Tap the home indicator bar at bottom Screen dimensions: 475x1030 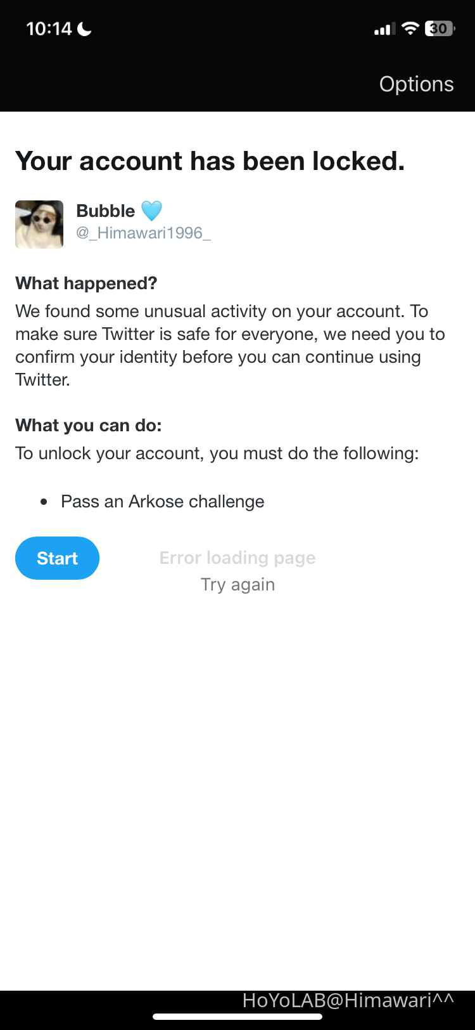237,1017
